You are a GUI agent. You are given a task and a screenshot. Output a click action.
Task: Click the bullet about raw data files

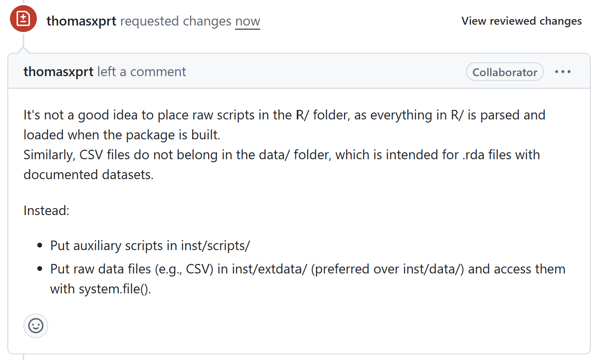coord(308,269)
